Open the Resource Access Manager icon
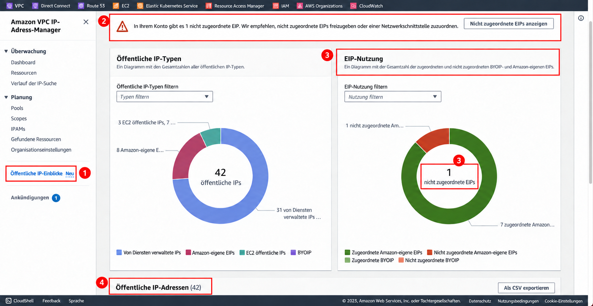Screen dimensions: 593x306 (x=209, y=6)
